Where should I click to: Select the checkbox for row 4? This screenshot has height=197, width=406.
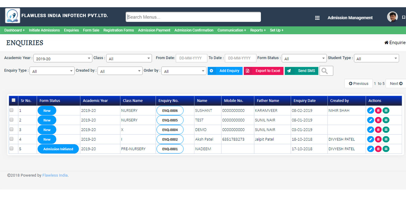point(11,139)
